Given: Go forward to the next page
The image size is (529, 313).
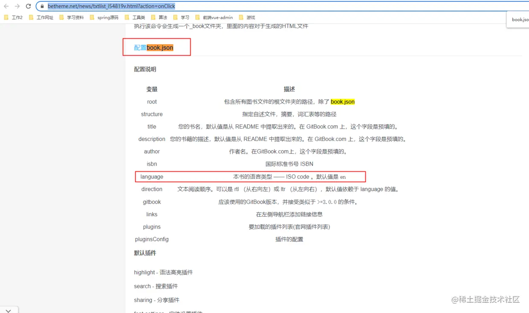Looking at the screenshot, I should pyautogui.click(x=17, y=6).
